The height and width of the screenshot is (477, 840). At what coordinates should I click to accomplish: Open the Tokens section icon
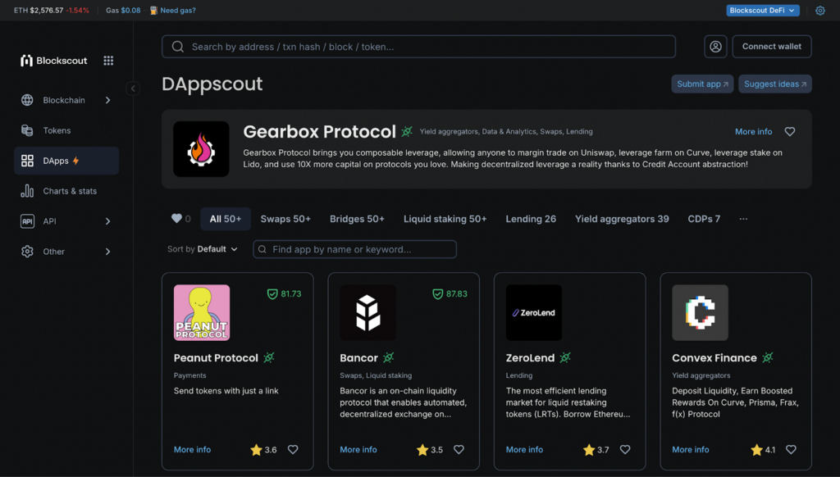pyautogui.click(x=28, y=130)
